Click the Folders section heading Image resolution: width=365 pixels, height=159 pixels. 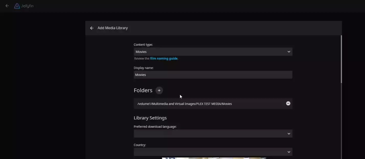[143, 90]
